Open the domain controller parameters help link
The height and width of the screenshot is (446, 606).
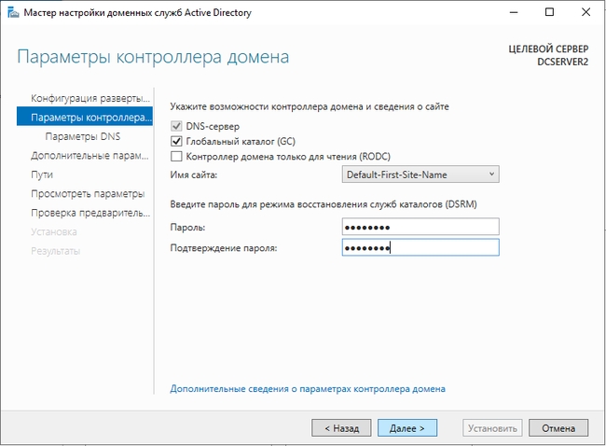tap(308, 388)
